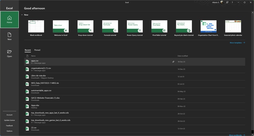Create a Blank workbook
Image resolution: width=254 pixels, height=136 pixels.
[36, 28]
